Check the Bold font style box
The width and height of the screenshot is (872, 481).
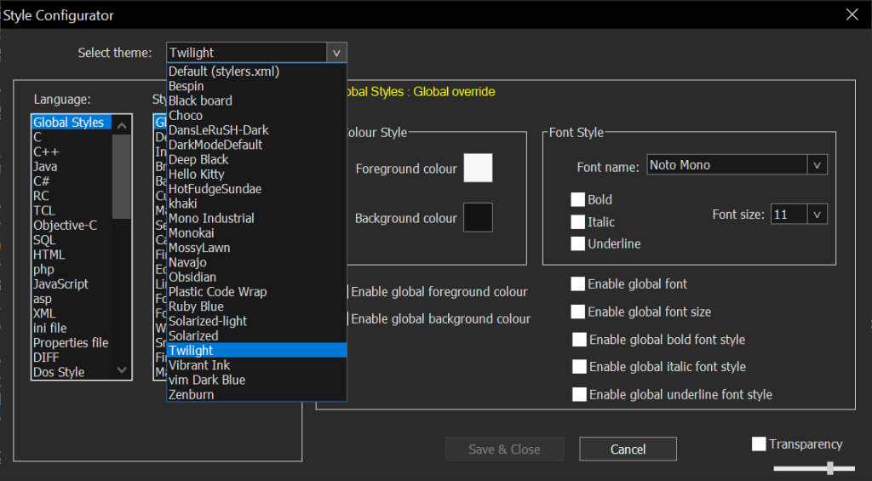pos(577,200)
